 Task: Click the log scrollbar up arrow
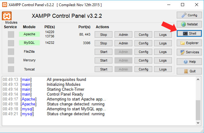198,79
